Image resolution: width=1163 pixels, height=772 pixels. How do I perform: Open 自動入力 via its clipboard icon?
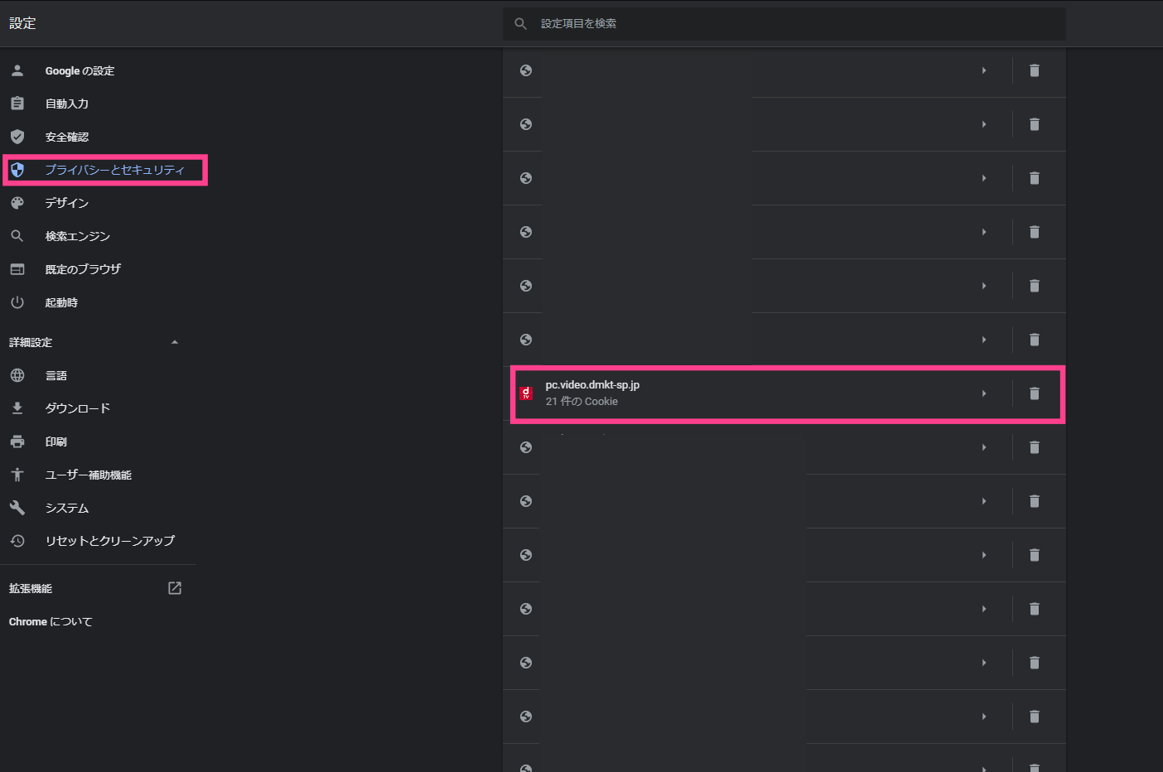[17, 104]
